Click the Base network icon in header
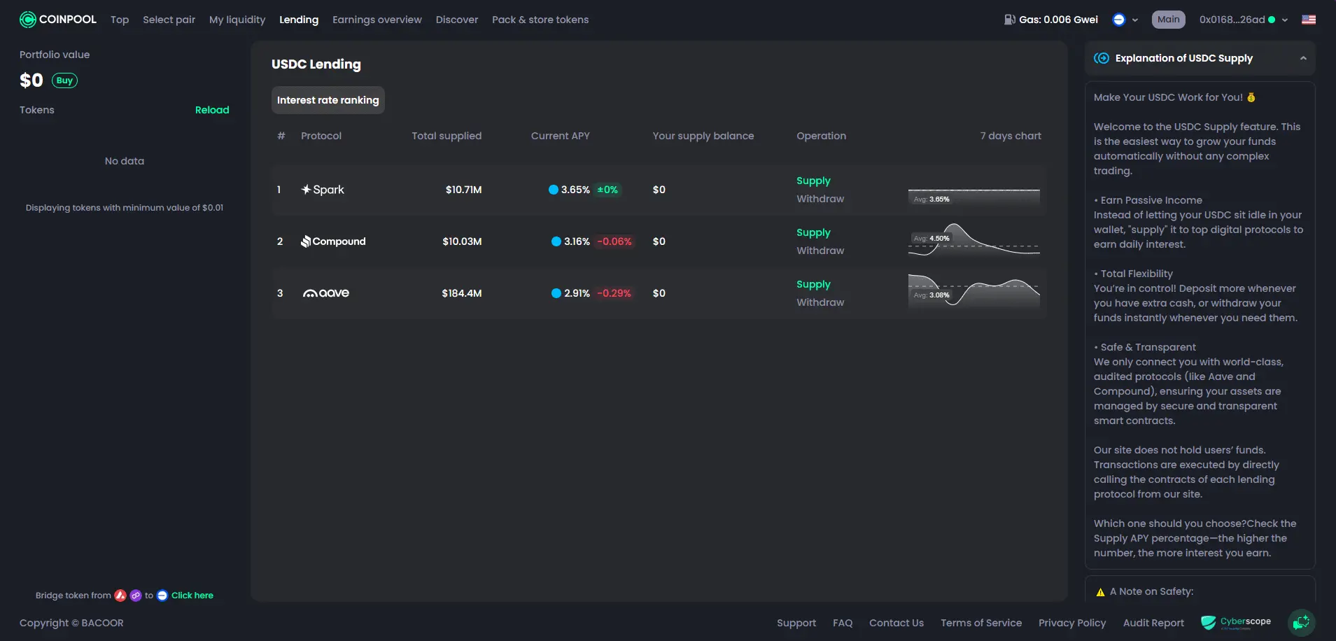 pos(1118,20)
